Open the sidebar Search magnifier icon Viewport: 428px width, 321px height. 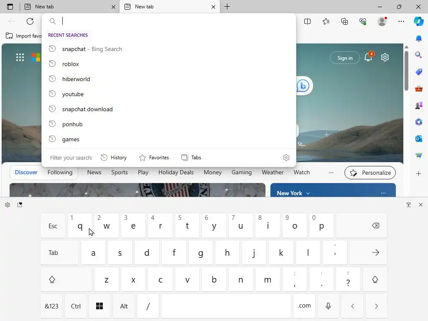419,55
